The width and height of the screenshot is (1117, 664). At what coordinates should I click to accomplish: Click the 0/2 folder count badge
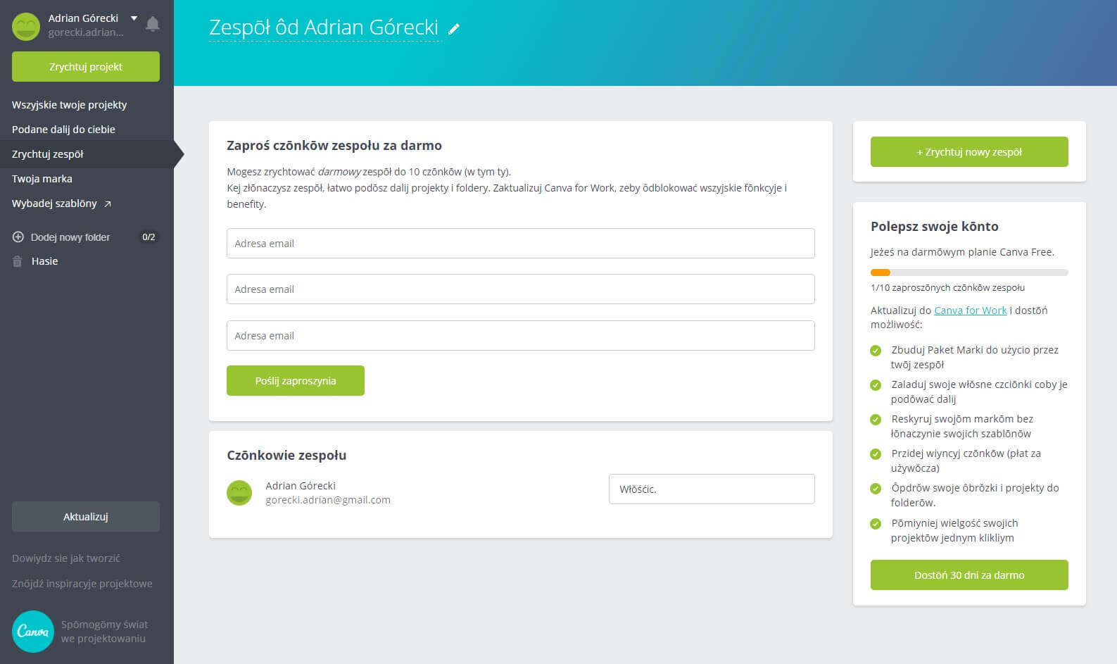pos(149,237)
